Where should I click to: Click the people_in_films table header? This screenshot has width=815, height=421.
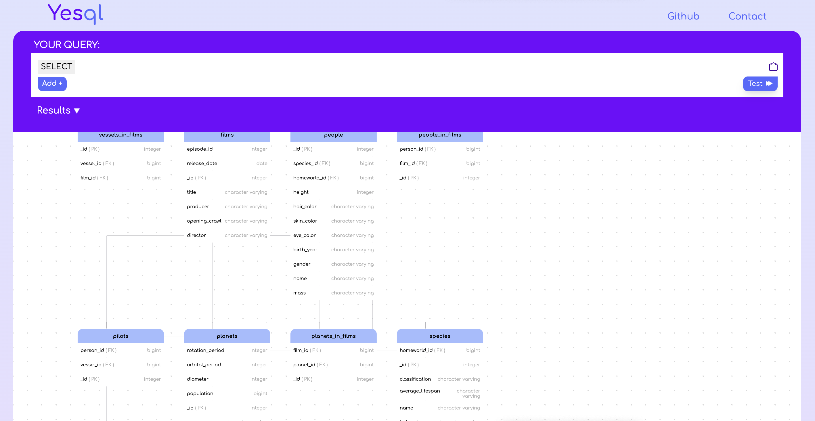tap(440, 135)
